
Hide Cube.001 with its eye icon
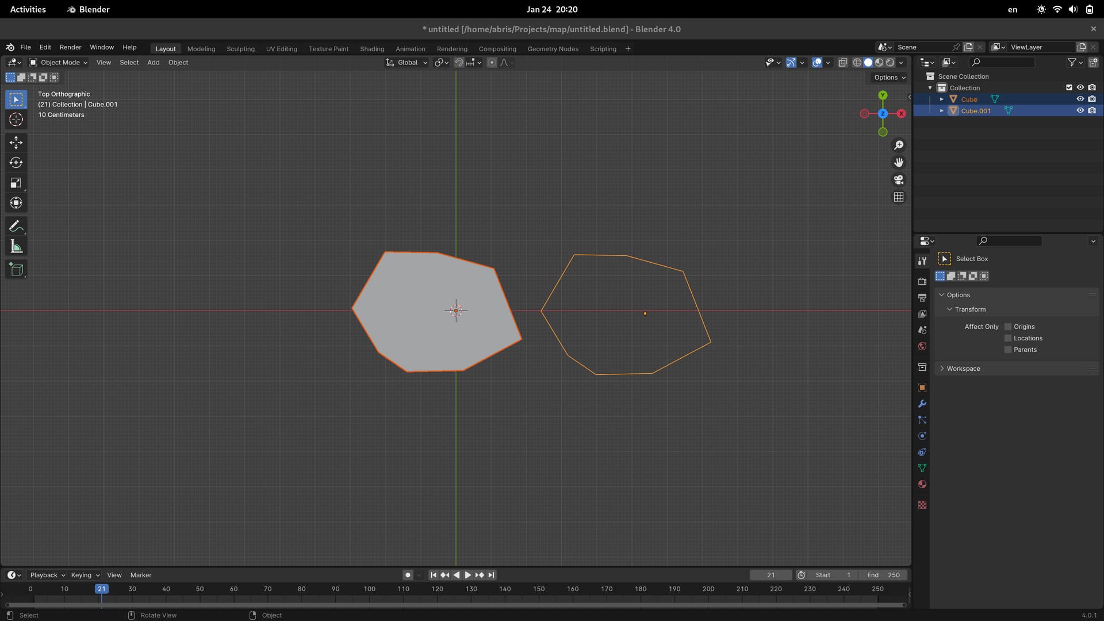(1080, 110)
